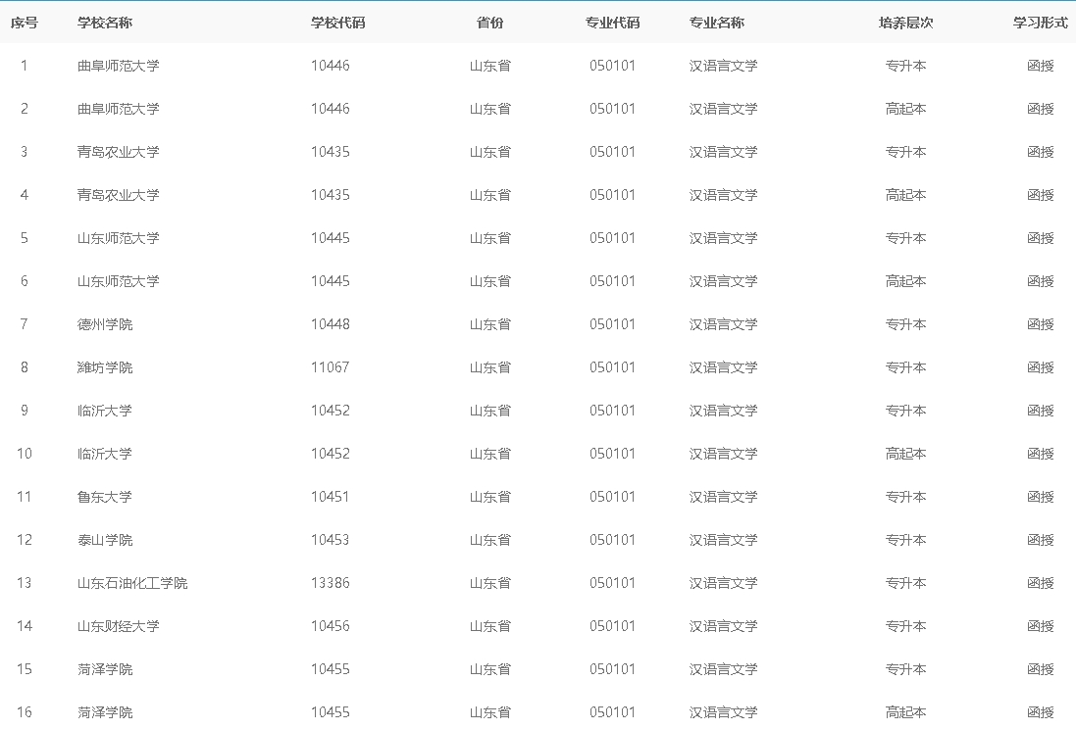Screen dimensions: 1076x730
Task: Select 青岛农业大学 in row 3
Action: tap(118, 152)
